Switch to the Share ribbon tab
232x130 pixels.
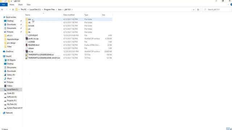20,5
